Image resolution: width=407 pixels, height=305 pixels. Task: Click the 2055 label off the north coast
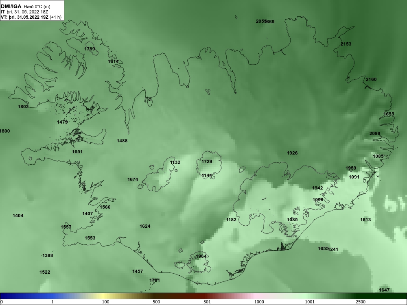(x=260, y=21)
